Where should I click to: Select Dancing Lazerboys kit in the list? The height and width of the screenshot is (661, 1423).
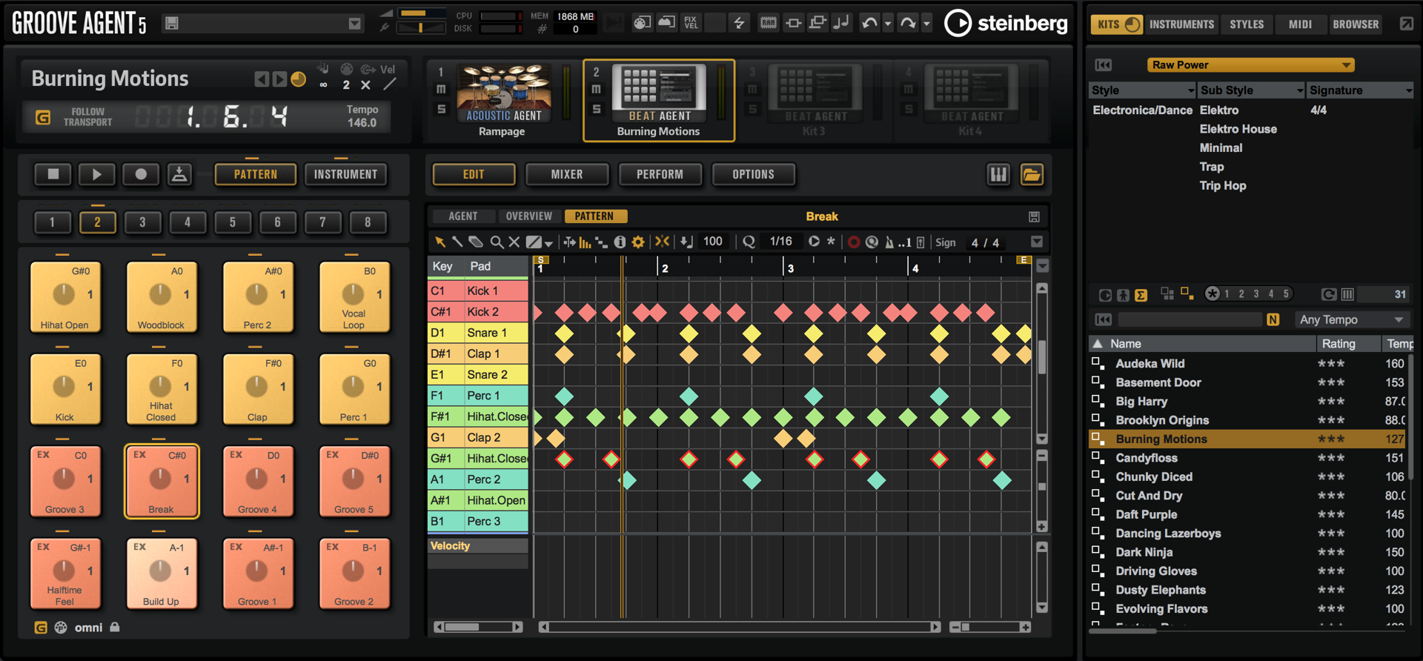(x=1168, y=534)
